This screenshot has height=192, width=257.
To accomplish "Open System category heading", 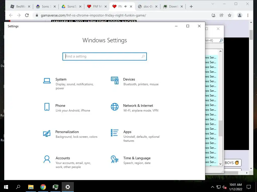I will click(61, 79).
